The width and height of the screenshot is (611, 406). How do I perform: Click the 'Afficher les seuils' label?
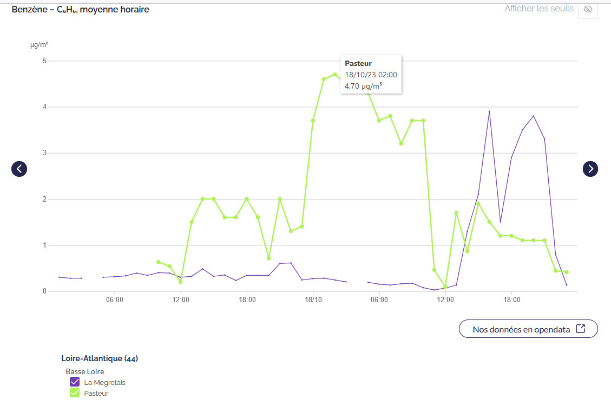click(x=539, y=9)
